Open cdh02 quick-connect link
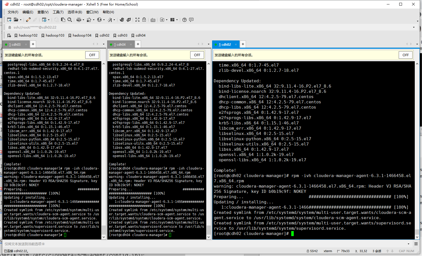 click(102, 35)
